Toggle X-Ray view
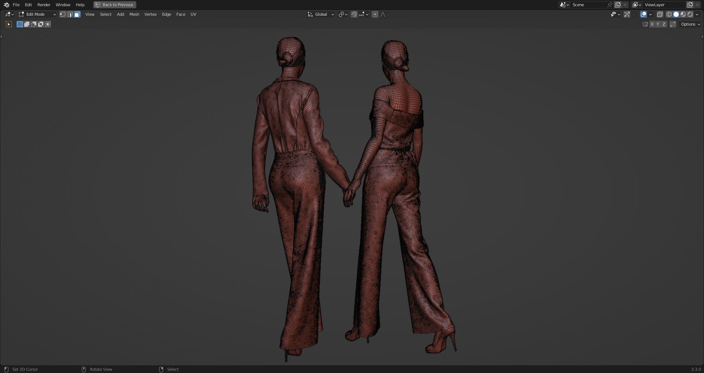Image resolution: width=704 pixels, height=373 pixels. [x=660, y=14]
